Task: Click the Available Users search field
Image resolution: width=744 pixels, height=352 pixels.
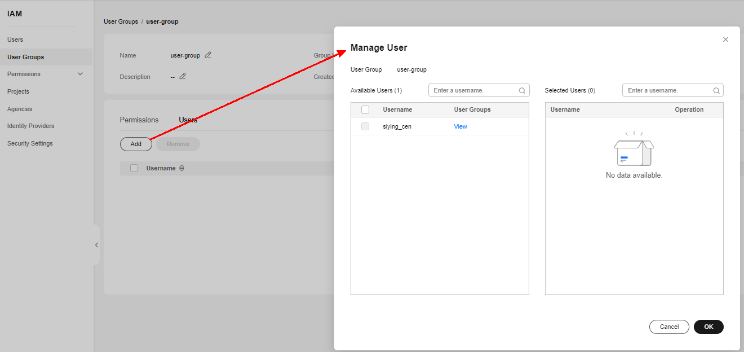Action: click(x=473, y=90)
